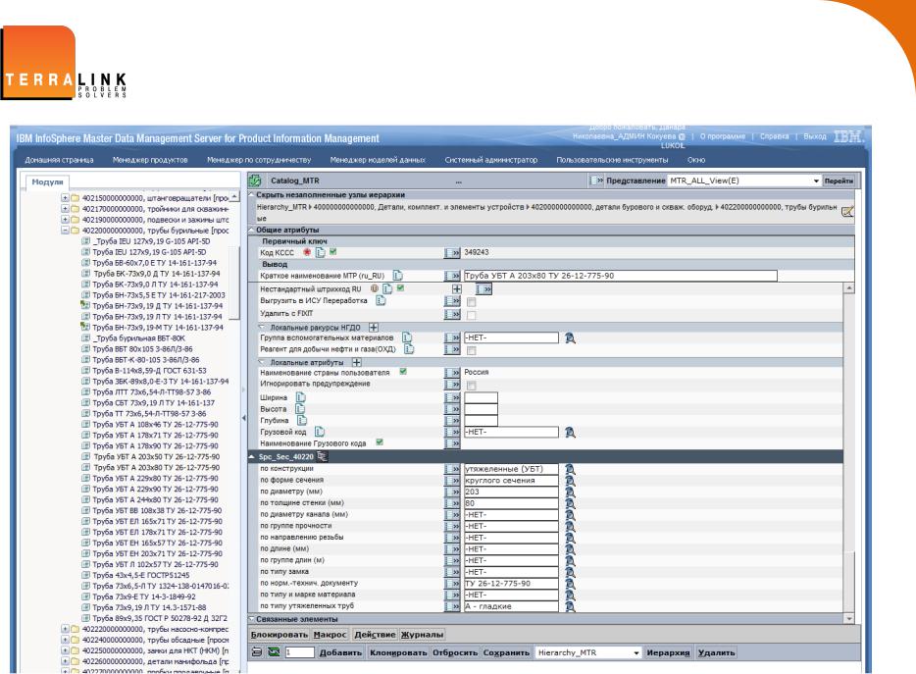Click the edit hierarchy path pencil icon
Viewport: 916px width, 674px height.
pyautogui.click(x=847, y=212)
